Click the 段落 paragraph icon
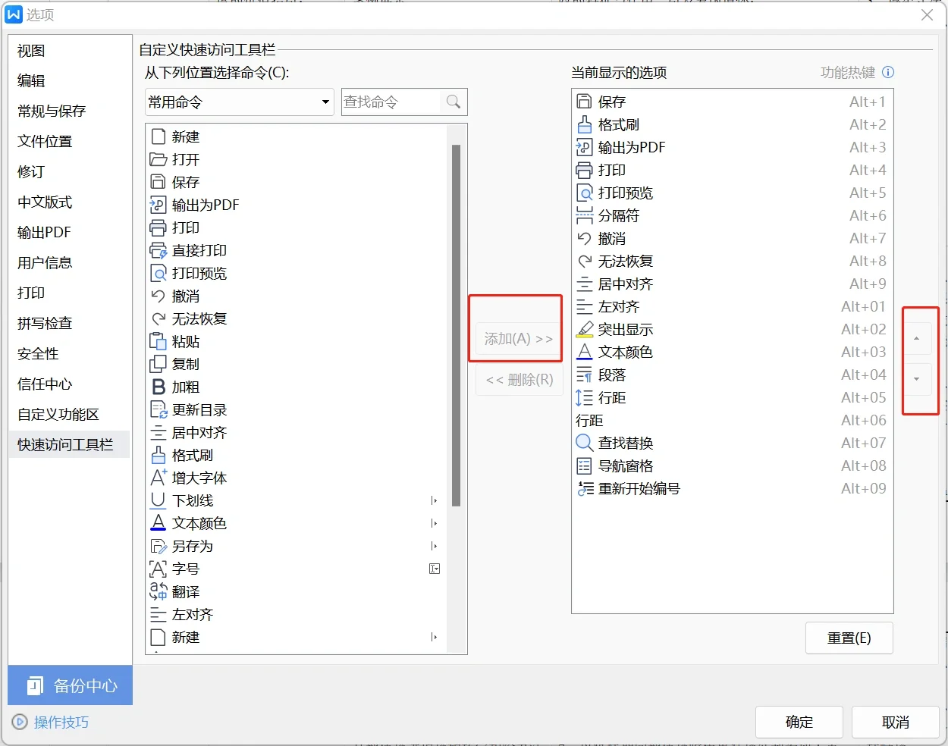This screenshot has width=948, height=746. (x=584, y=375)
